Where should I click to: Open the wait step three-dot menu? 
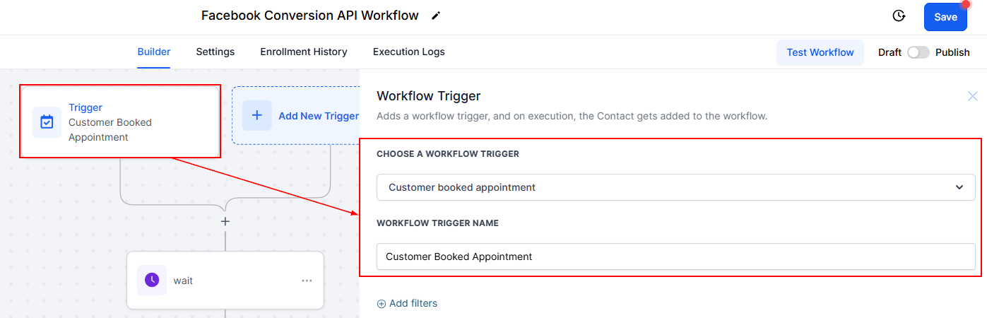click(x=307, y=281)
